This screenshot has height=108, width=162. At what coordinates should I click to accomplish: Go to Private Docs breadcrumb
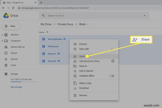(x=65, y=24)
